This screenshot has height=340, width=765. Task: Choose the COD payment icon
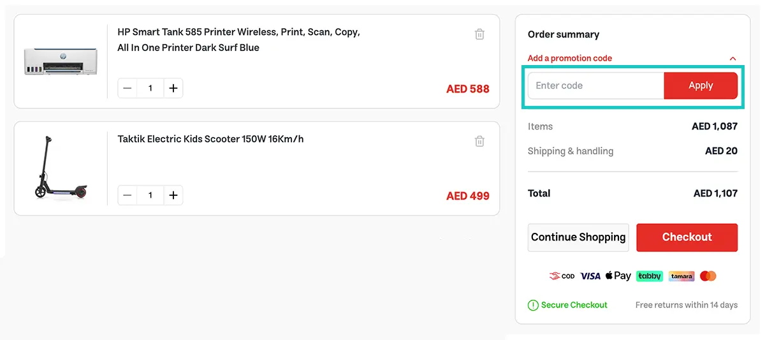pyautogui.click(x=562, y=276)
